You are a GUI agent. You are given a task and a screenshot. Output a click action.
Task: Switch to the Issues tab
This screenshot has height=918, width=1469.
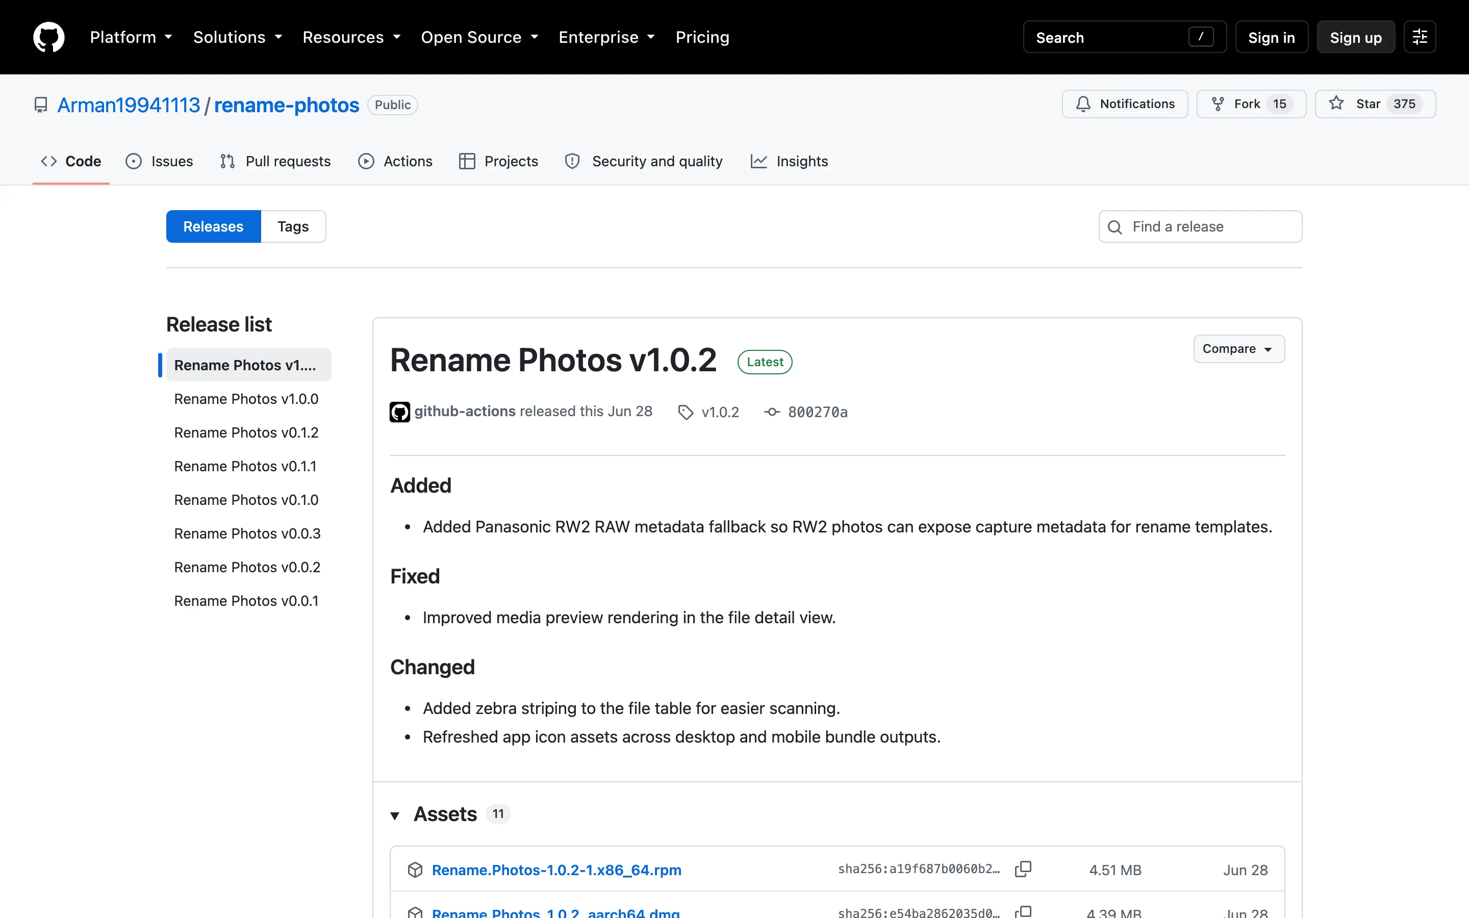[159, 161]
